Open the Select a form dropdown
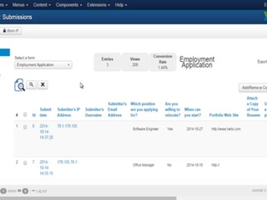 tap(43, 65)
